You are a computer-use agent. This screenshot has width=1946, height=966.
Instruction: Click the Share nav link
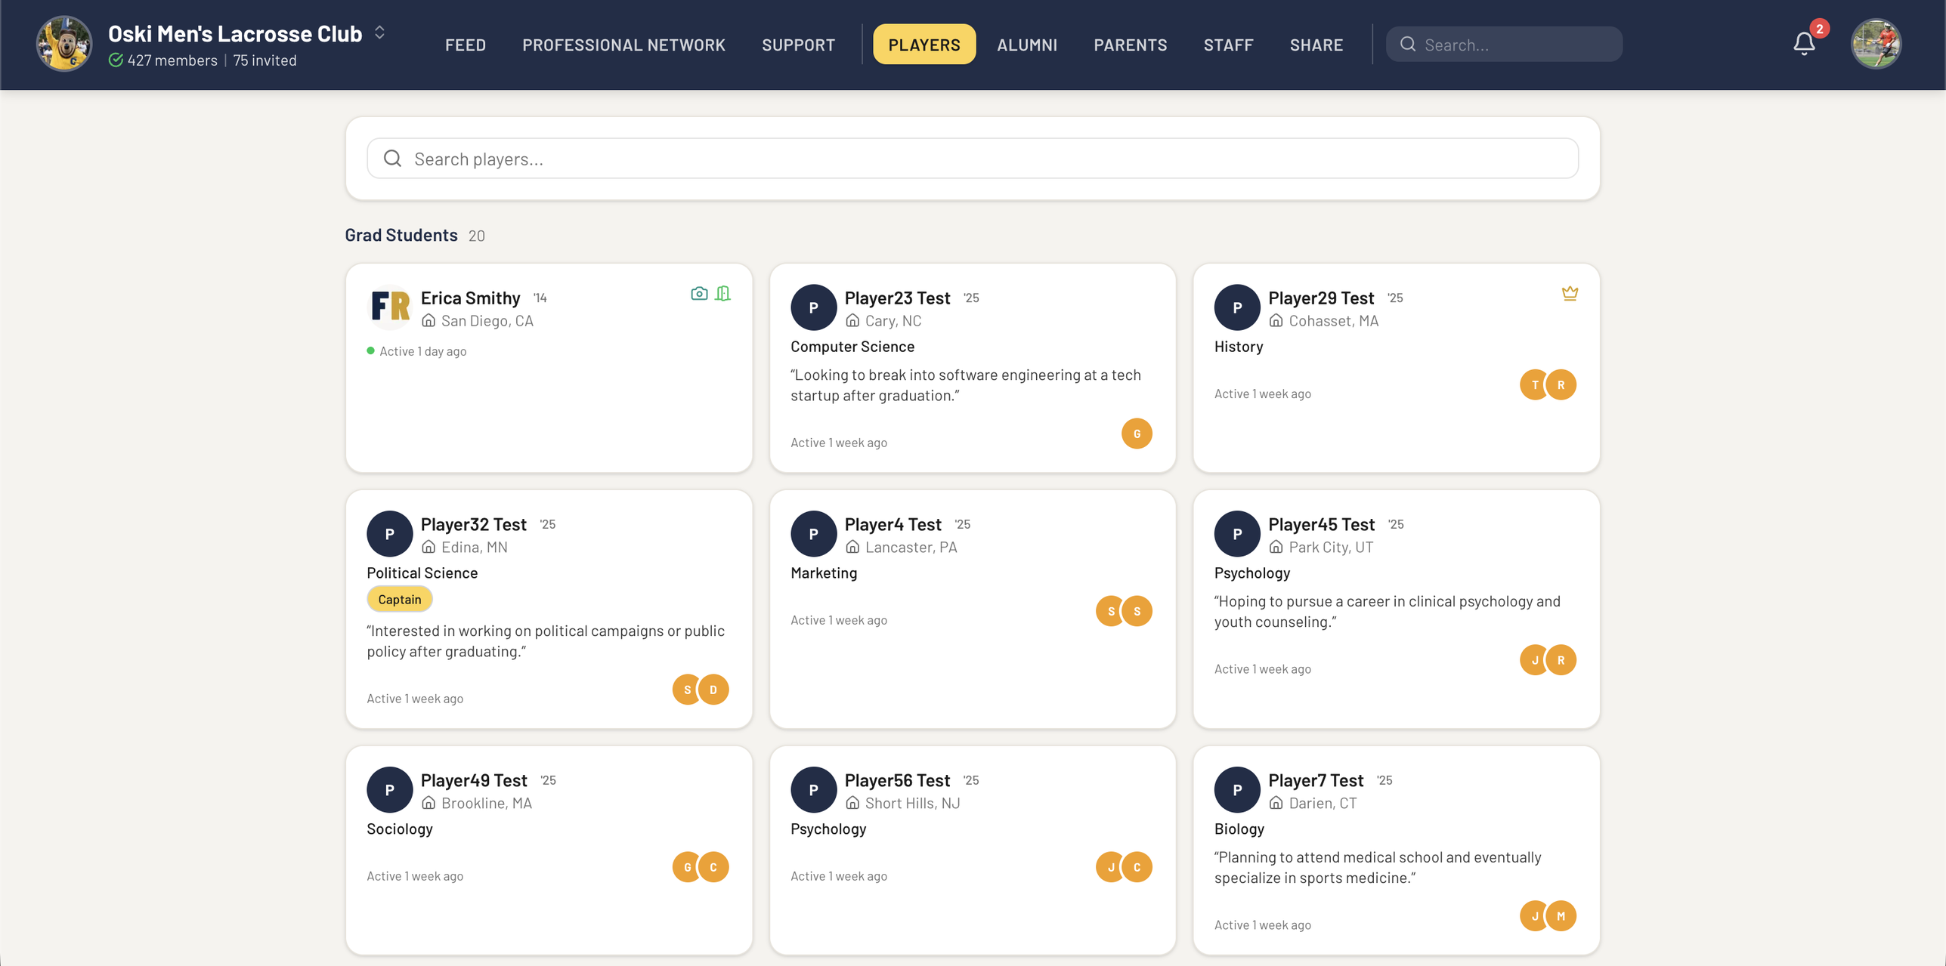click(x=1316, y=45)
